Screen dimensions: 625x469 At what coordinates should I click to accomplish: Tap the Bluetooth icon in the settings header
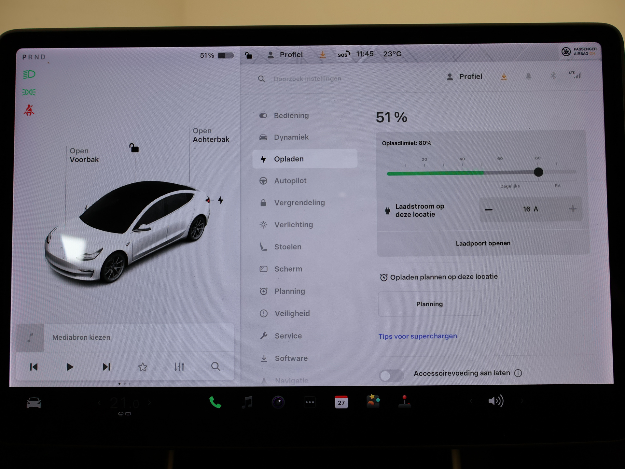tap(553, 76)
